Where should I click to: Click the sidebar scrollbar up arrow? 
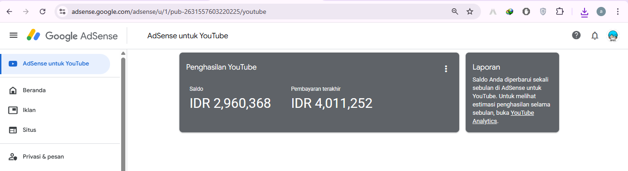tap(123, 53)
